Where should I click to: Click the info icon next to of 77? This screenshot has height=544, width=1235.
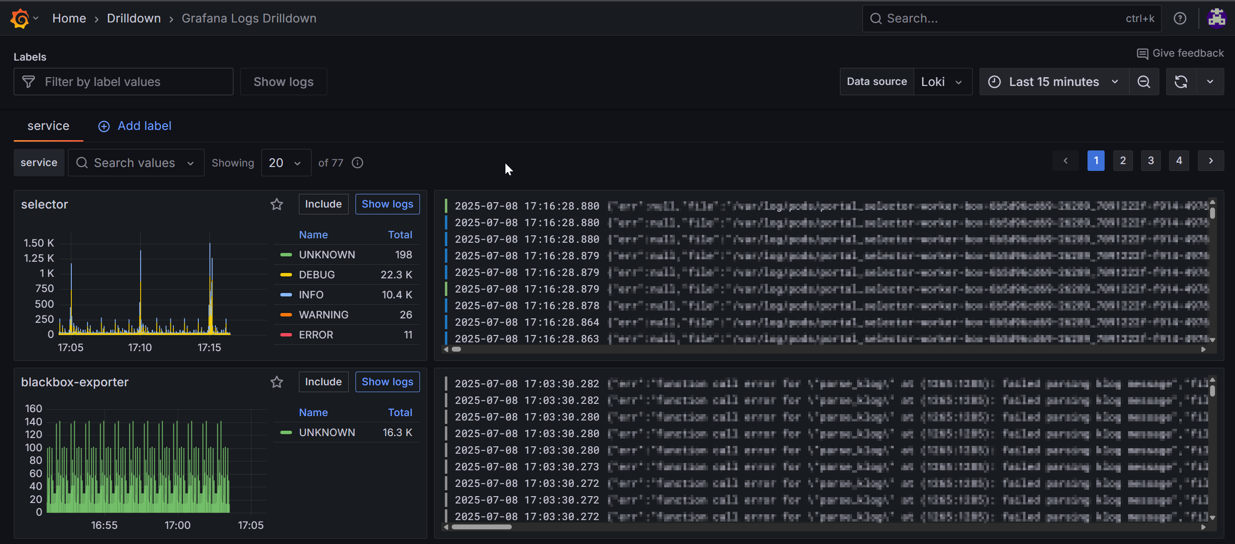click(357, 163)
